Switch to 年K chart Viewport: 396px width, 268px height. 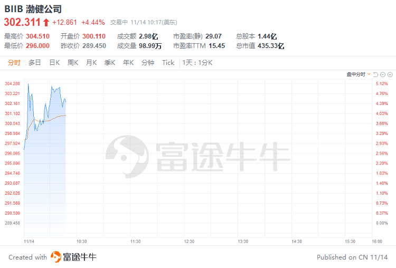click(128, 63)
